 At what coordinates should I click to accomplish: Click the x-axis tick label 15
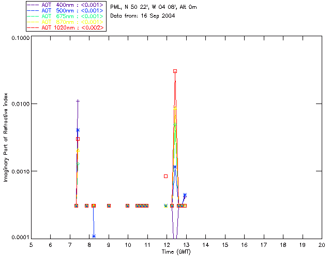[225, 245]
